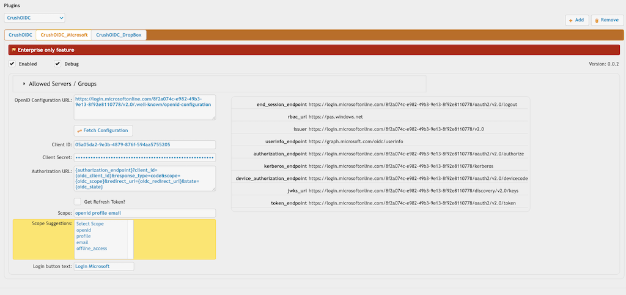Screen dimensions: 626x295
Task: Click the flag icon in Enterprise banner
Action: [13, 50]
